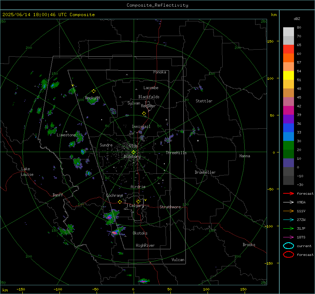
Task: Click yellow diamond marker above Calgary
Action: coord(138,201)
